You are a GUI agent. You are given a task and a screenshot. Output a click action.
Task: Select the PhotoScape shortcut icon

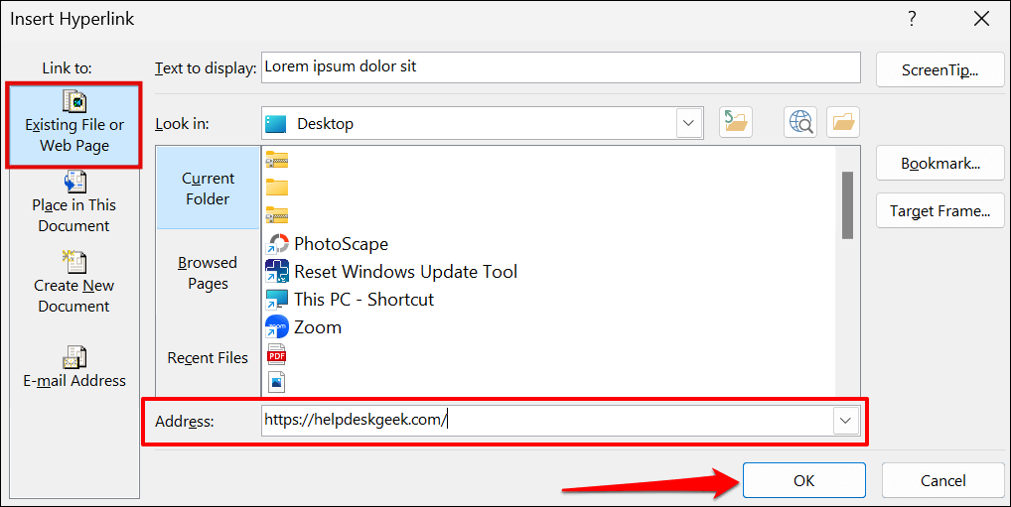tap(277, 244)
